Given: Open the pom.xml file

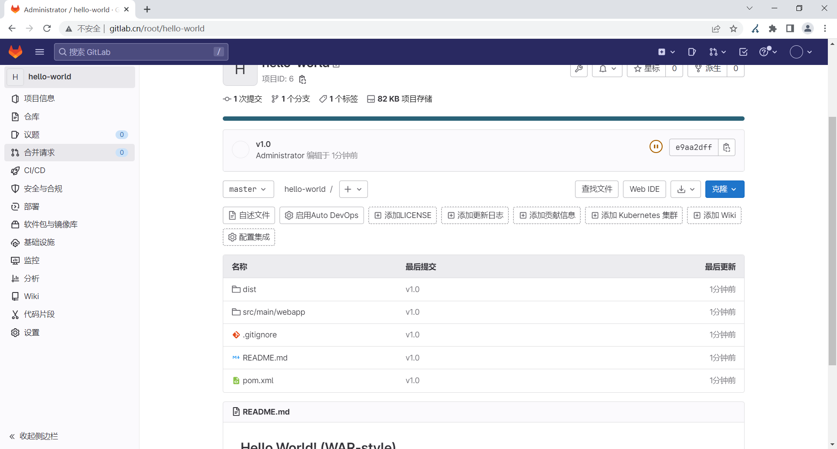Looking at the screenshot, I should pos(258,381).
